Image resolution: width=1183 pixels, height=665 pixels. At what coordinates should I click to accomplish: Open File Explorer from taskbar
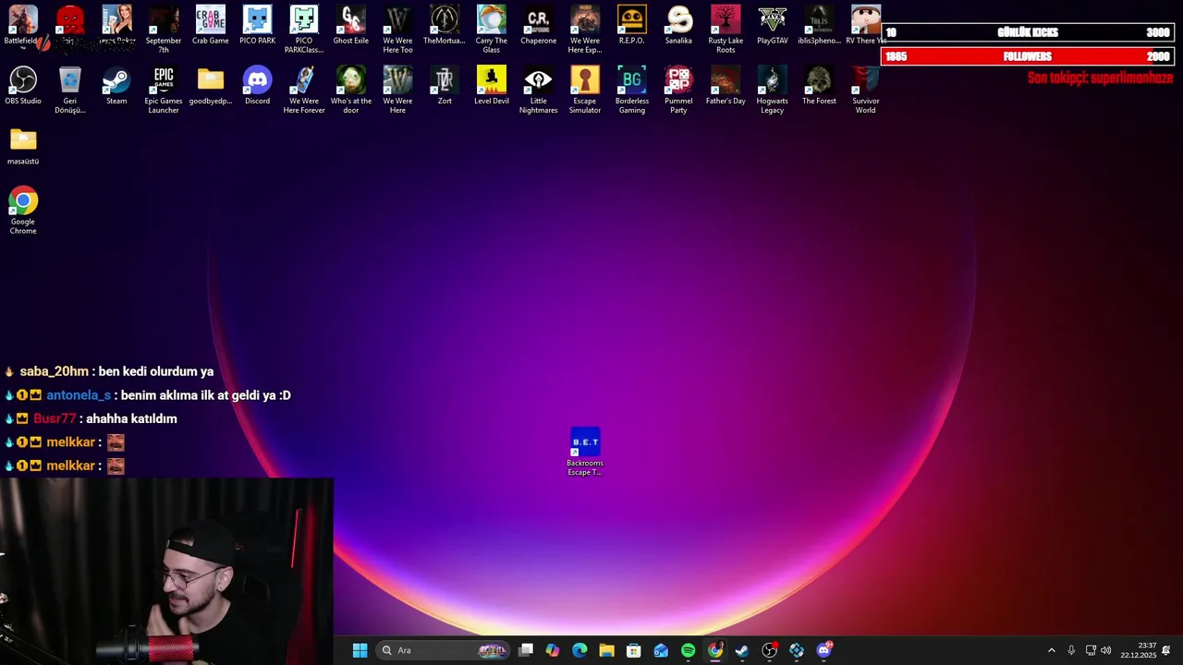pos(606,650)
